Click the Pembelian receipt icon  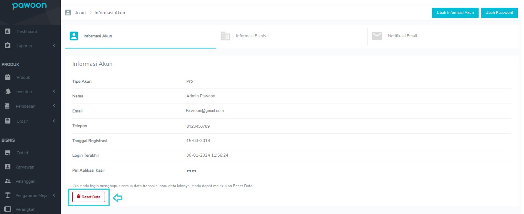7,106
